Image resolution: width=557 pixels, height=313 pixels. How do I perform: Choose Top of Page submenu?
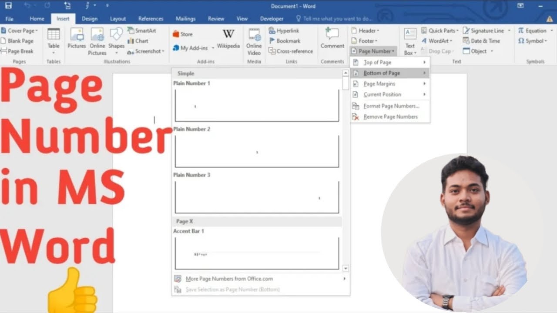pos(390,63)
